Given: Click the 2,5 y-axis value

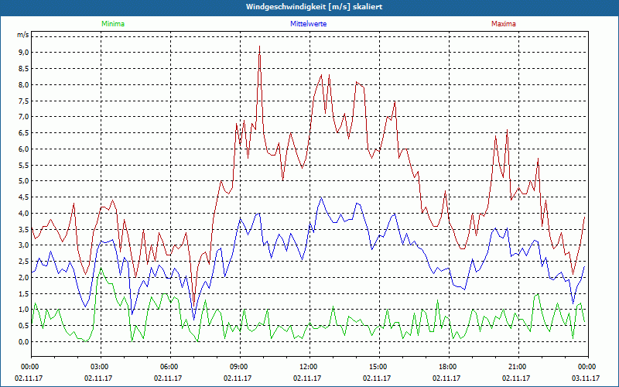Looking at the screenshot, I should click(x=23, y=262).
